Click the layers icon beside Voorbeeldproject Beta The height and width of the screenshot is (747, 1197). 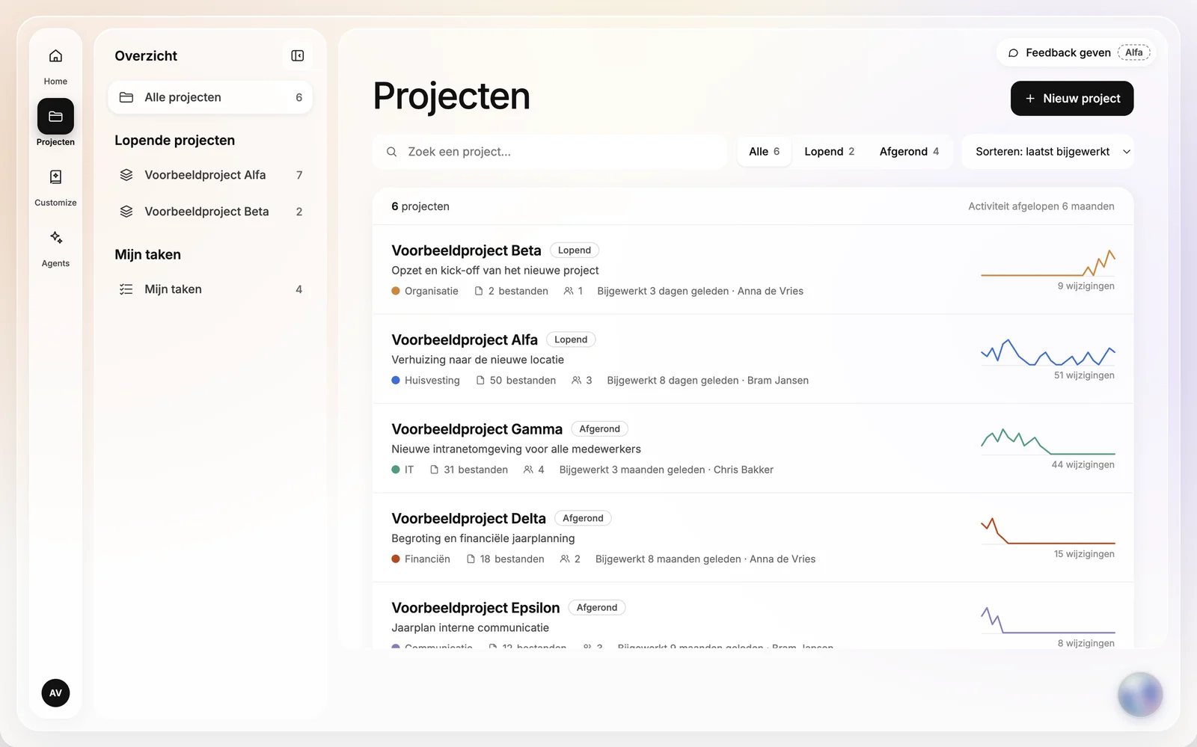click(126, 212)
